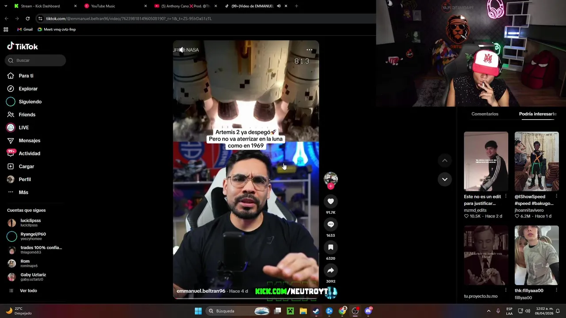Image resolution: width=566 pixels, height=318 pixels.
Task: Open the Explorar page
Action: 28,89
